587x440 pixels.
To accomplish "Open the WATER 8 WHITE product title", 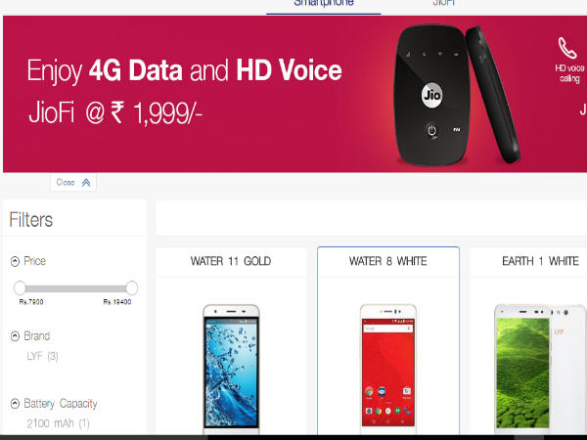I will point(387,261).
